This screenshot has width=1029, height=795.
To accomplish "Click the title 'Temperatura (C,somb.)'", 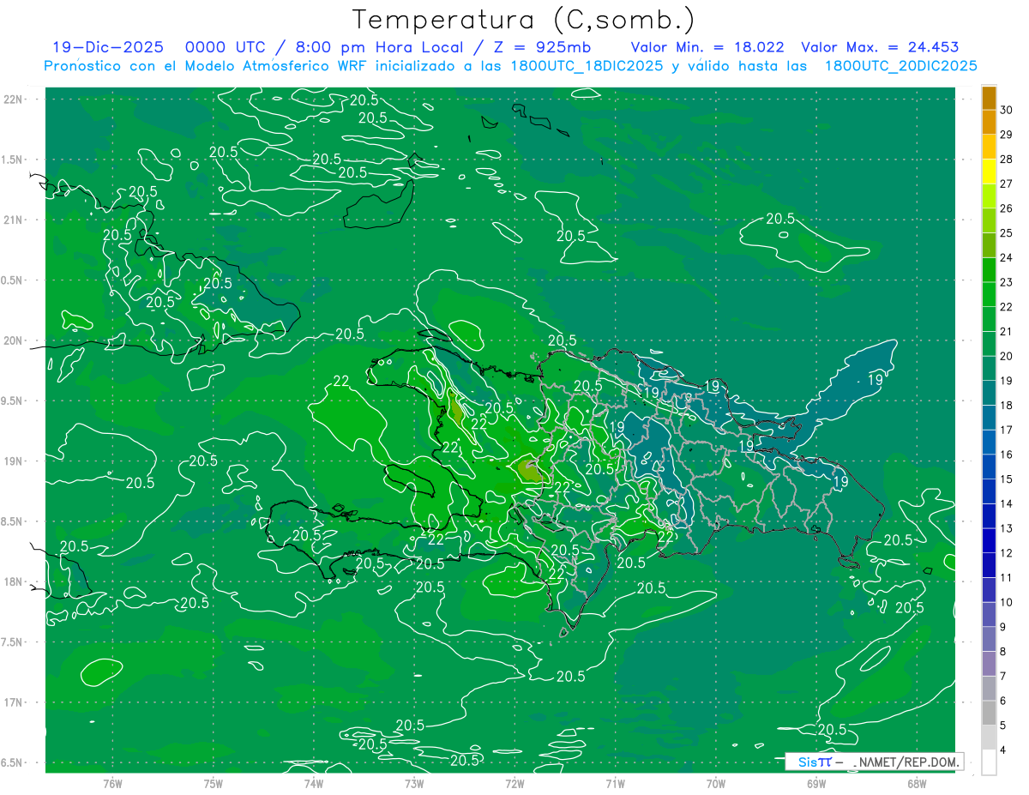I will (523, 21).
